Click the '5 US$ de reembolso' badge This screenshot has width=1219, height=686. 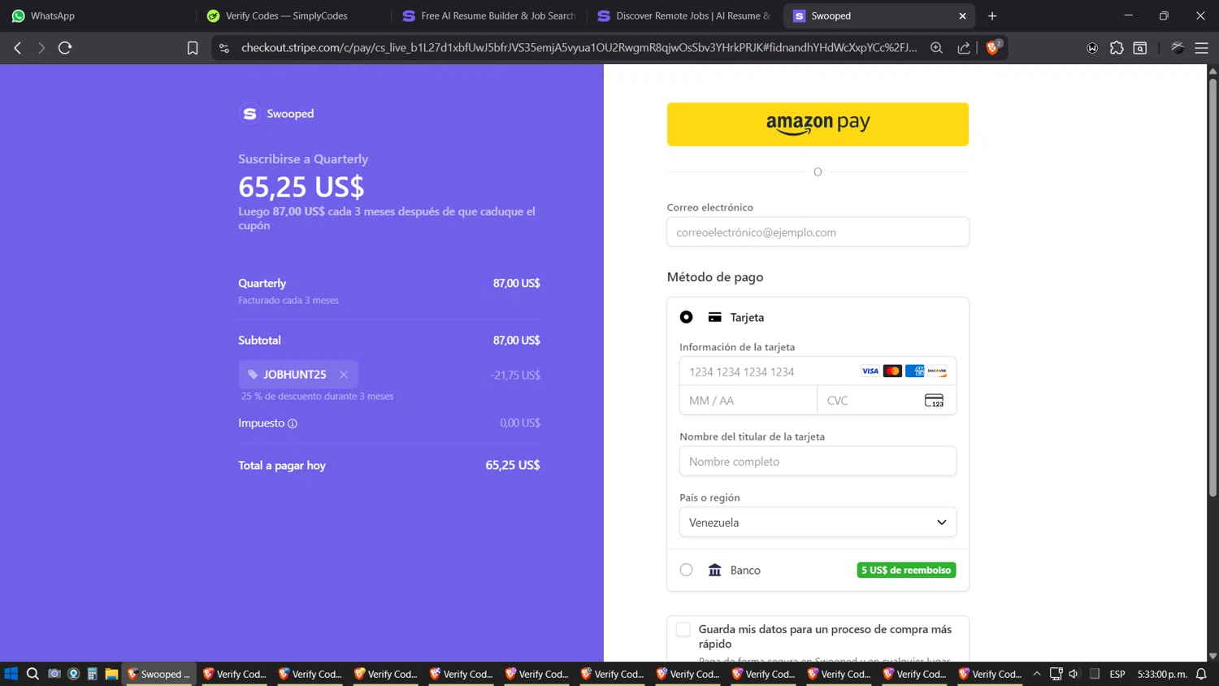tap(906, 570)
